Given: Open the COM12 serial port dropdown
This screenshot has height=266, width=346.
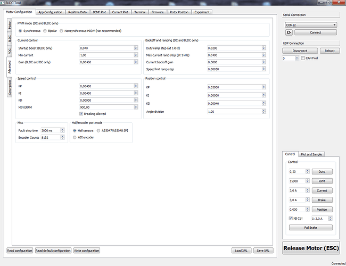Looking at the screenshot, I should [x=311, y=25].
